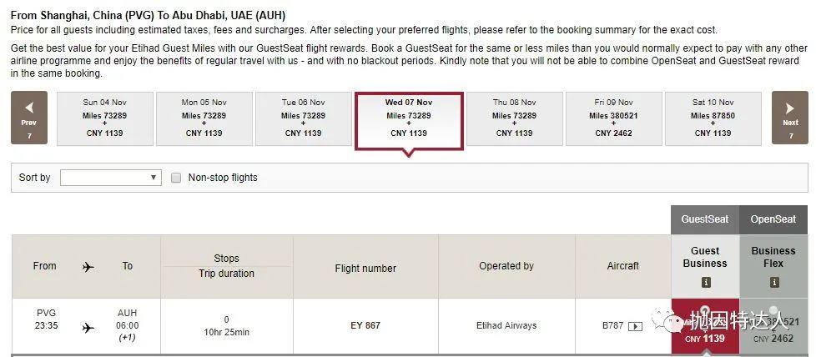This screenshot has width=816, height=357.
Task: Click the OpenSeat column header
Action: coord(773,219)
